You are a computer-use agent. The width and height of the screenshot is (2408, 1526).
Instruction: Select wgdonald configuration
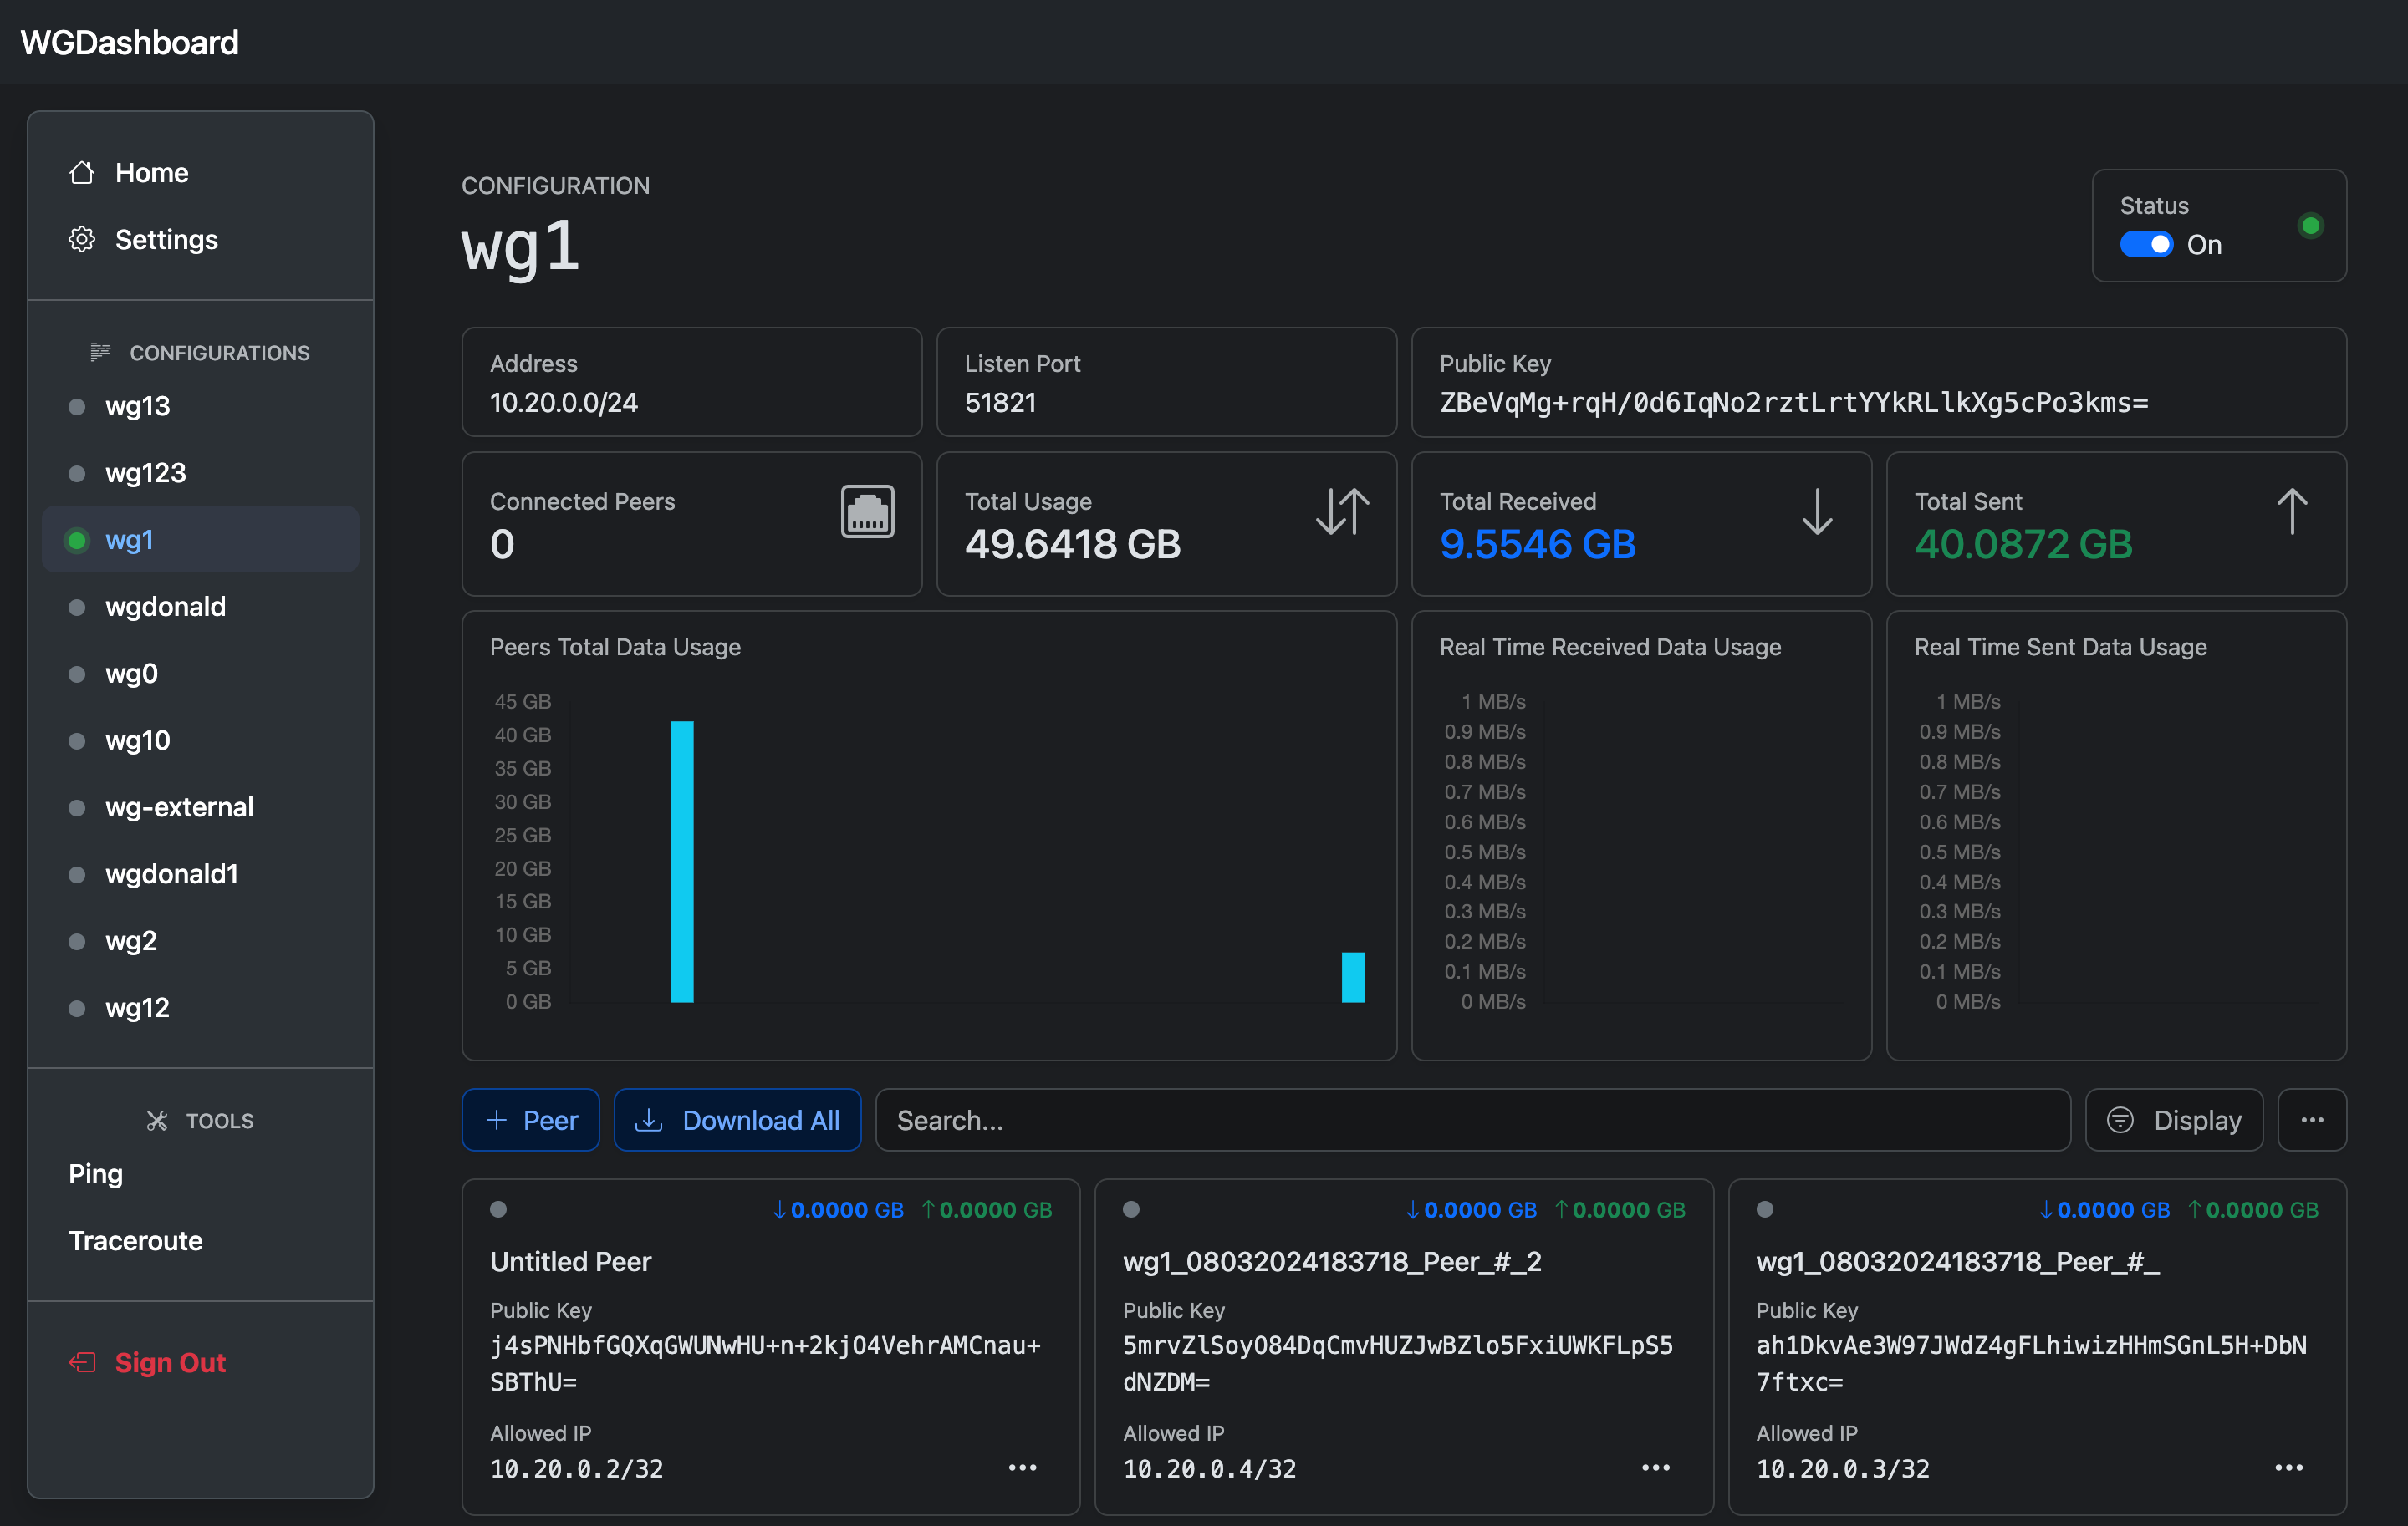click(200, 608)
